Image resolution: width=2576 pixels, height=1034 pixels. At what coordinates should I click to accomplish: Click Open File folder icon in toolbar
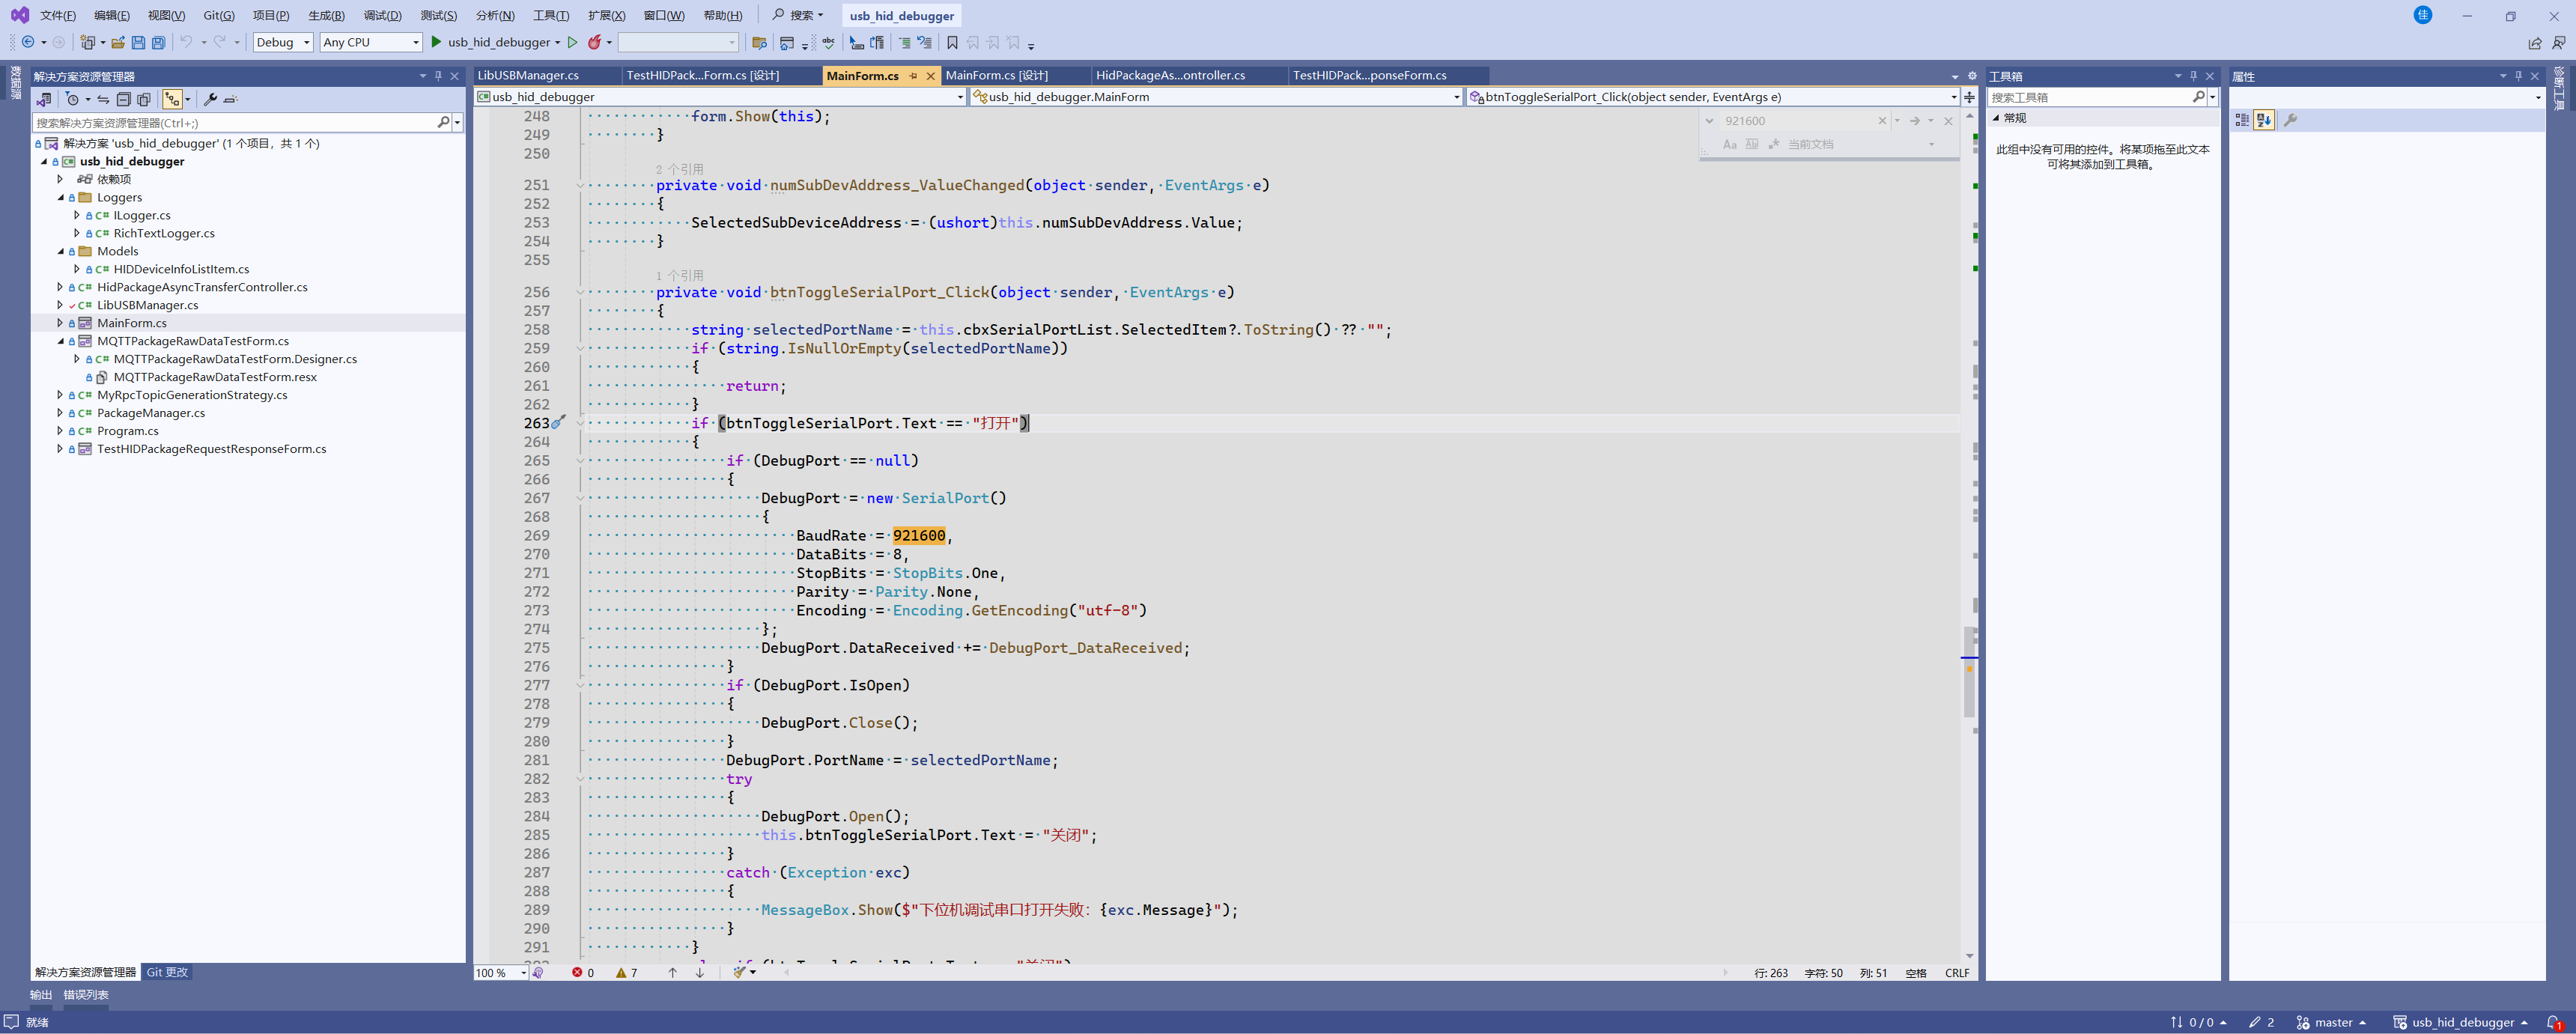coord(118,42)
